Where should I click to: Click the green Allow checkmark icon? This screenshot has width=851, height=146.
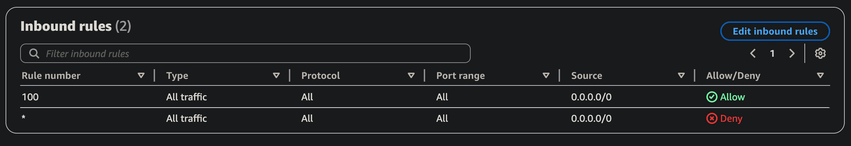712,97
